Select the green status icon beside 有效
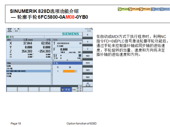170x127 pixels. pyautogui.click(x=7, y=37)
